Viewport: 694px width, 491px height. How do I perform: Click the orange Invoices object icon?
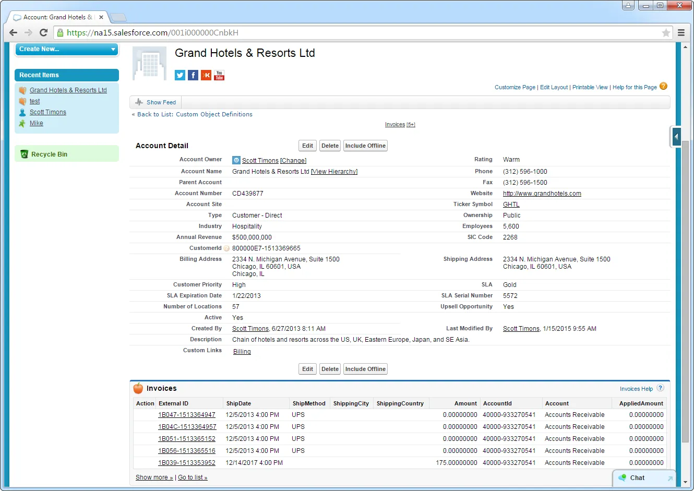click(138, 388)
